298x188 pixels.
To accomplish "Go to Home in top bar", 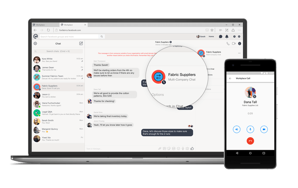I will click(211, 36).
